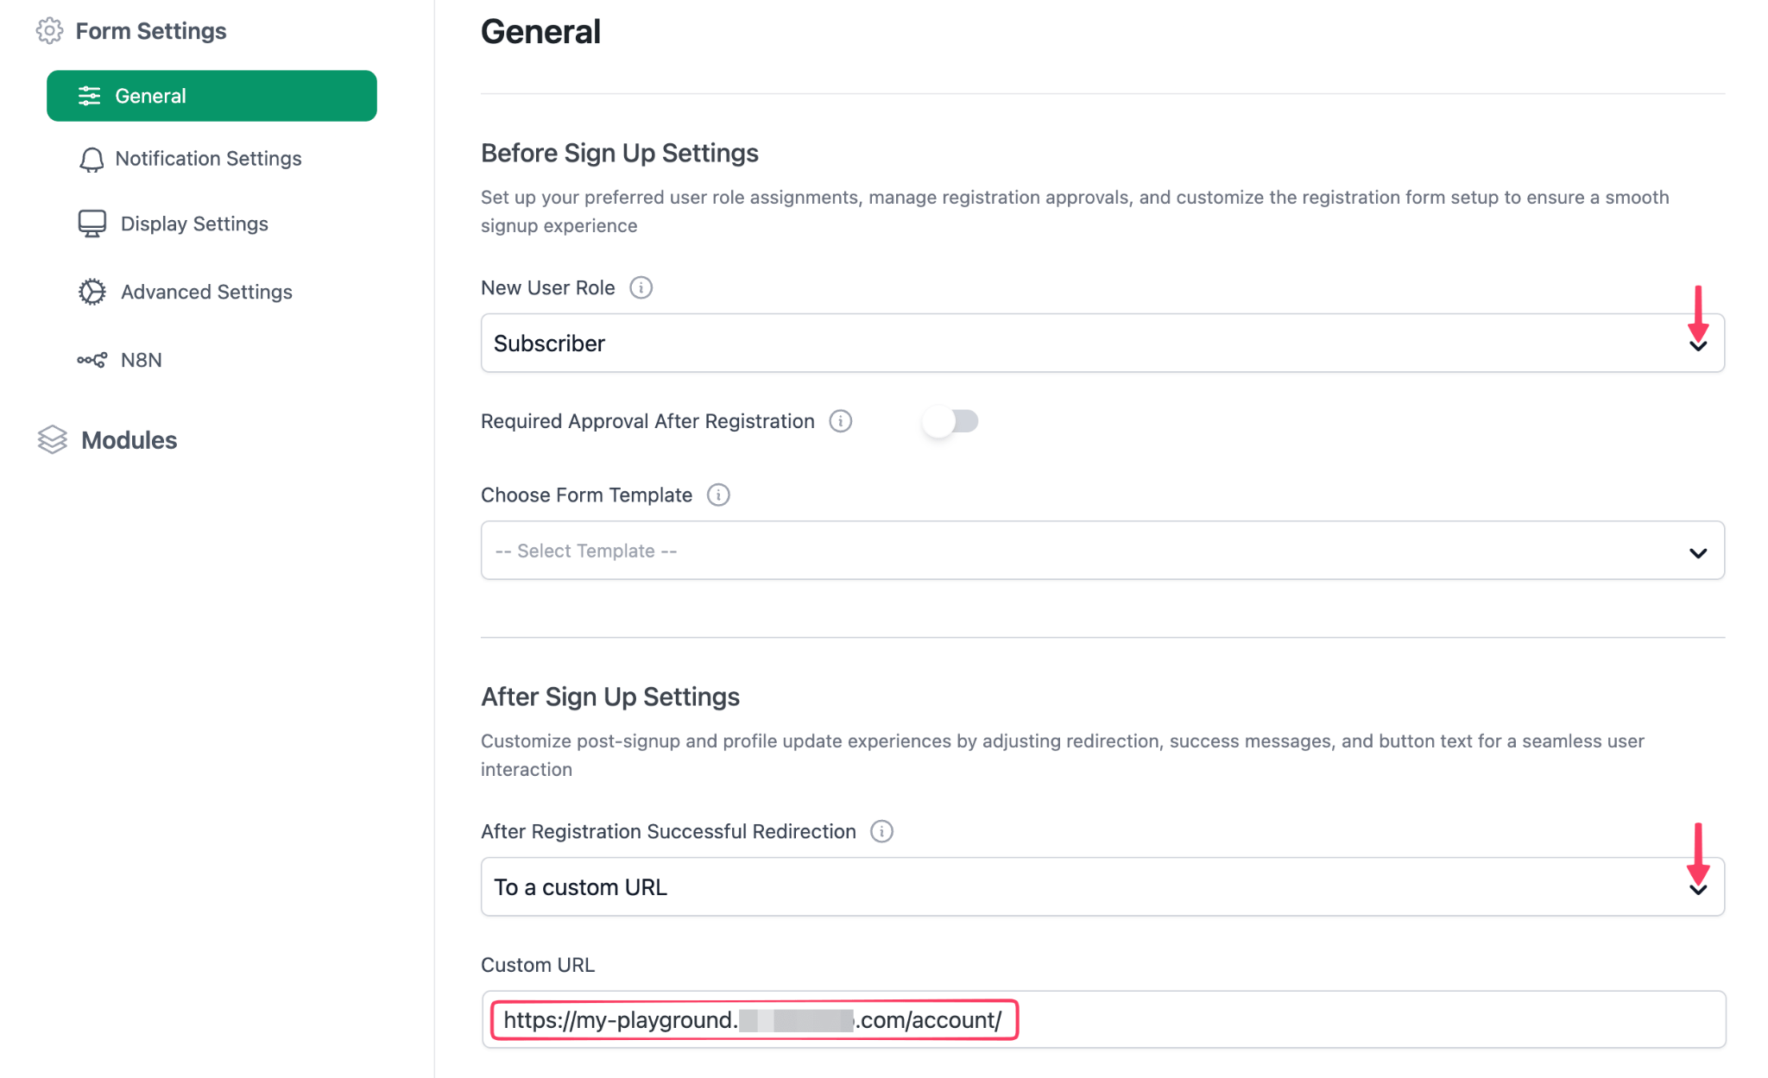Toggle Required Approval After Registration switch
This screenshot has width=1768, height=1078.
tap(950, 421)
